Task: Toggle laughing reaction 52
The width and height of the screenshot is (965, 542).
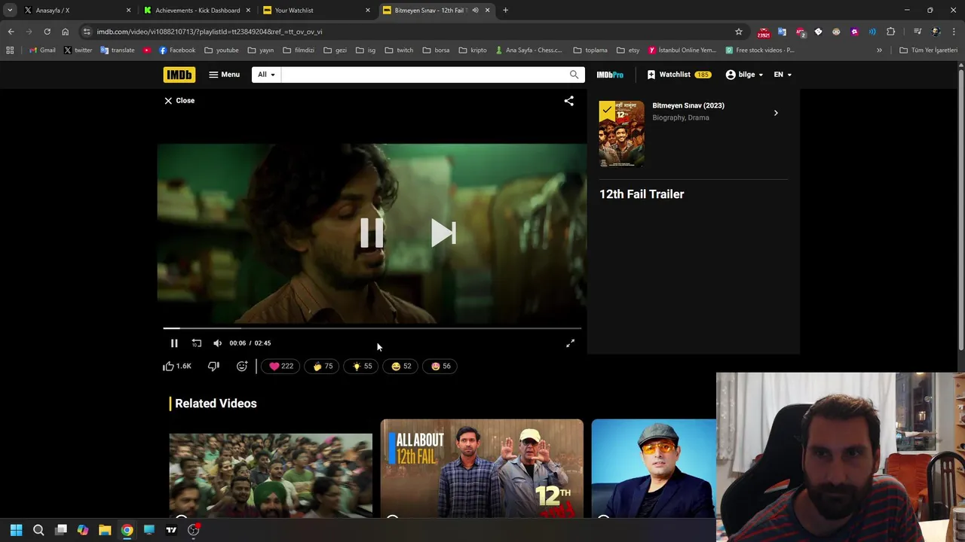Action: click(x=401, y=366)
